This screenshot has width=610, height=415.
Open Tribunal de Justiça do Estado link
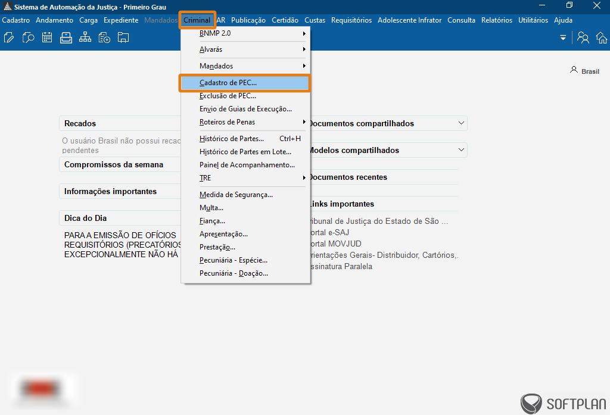(379, 221)
